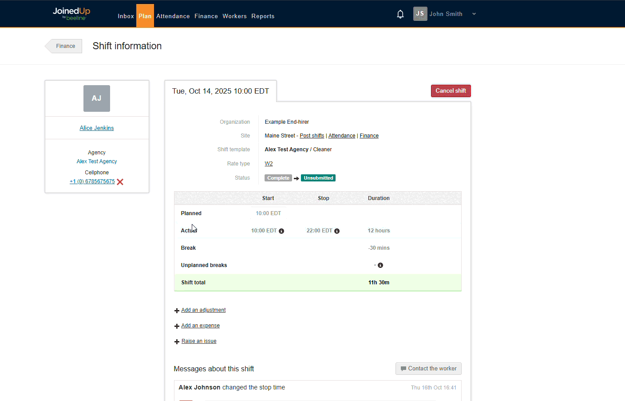The width and height of the screenshot is (625, 401).
Task: Click the AJ worker avatar
Action: pyautogui.click(x=97, y=98)
